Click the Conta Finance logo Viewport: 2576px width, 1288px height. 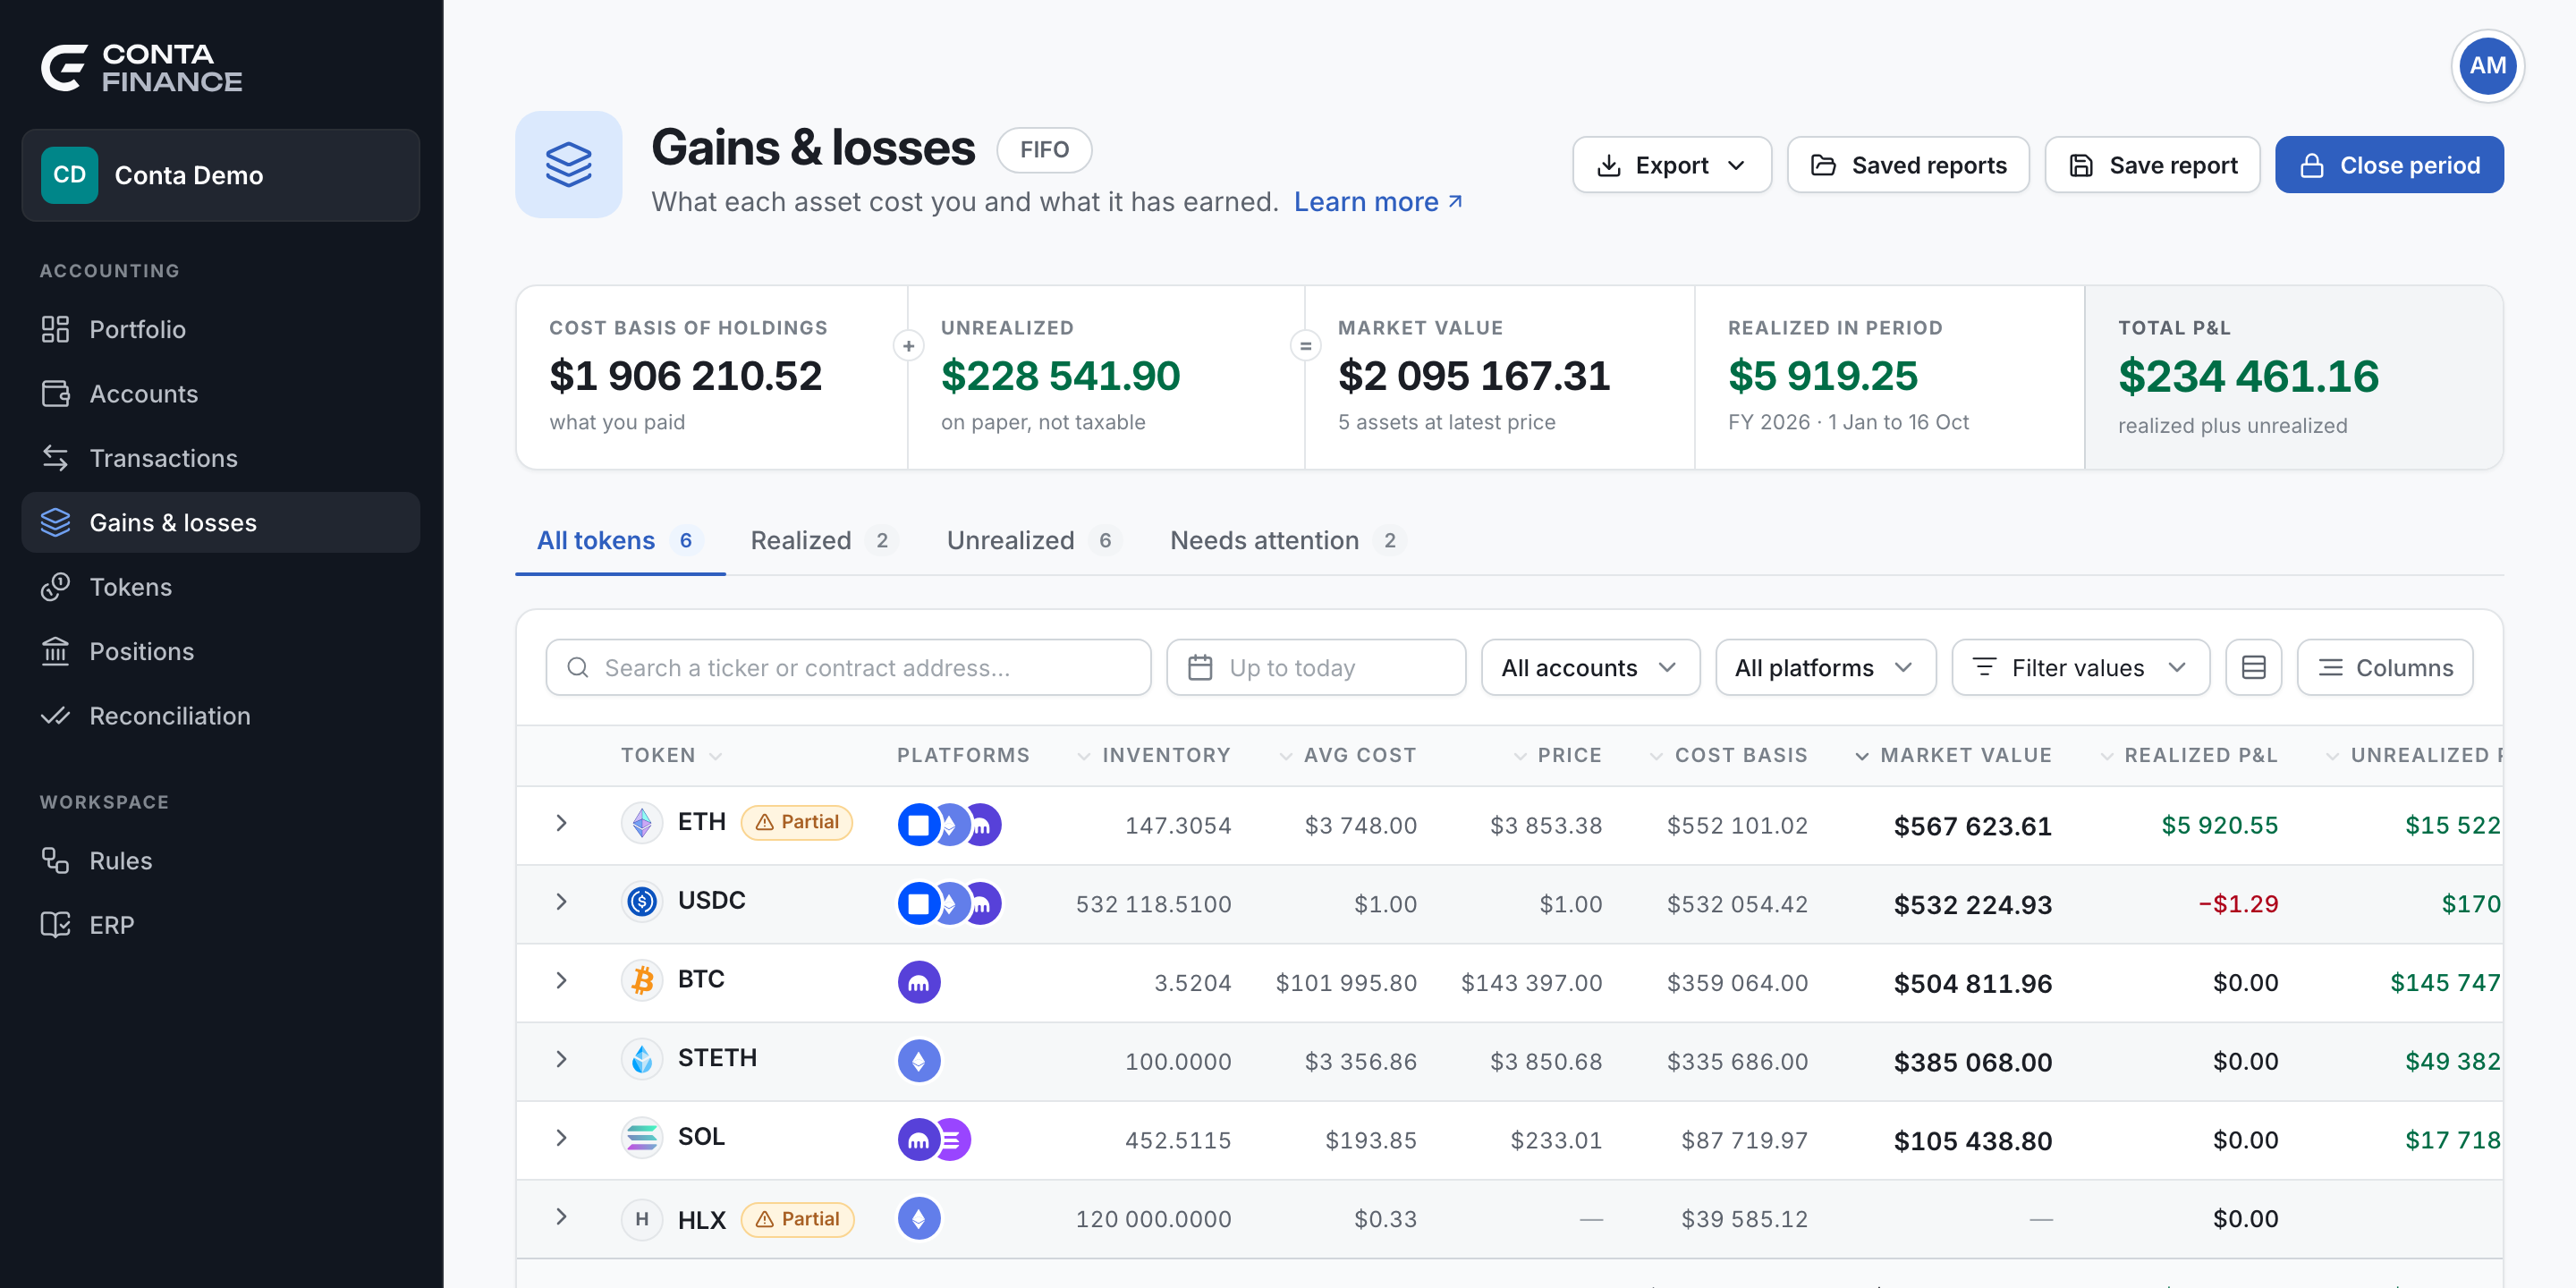142,68
